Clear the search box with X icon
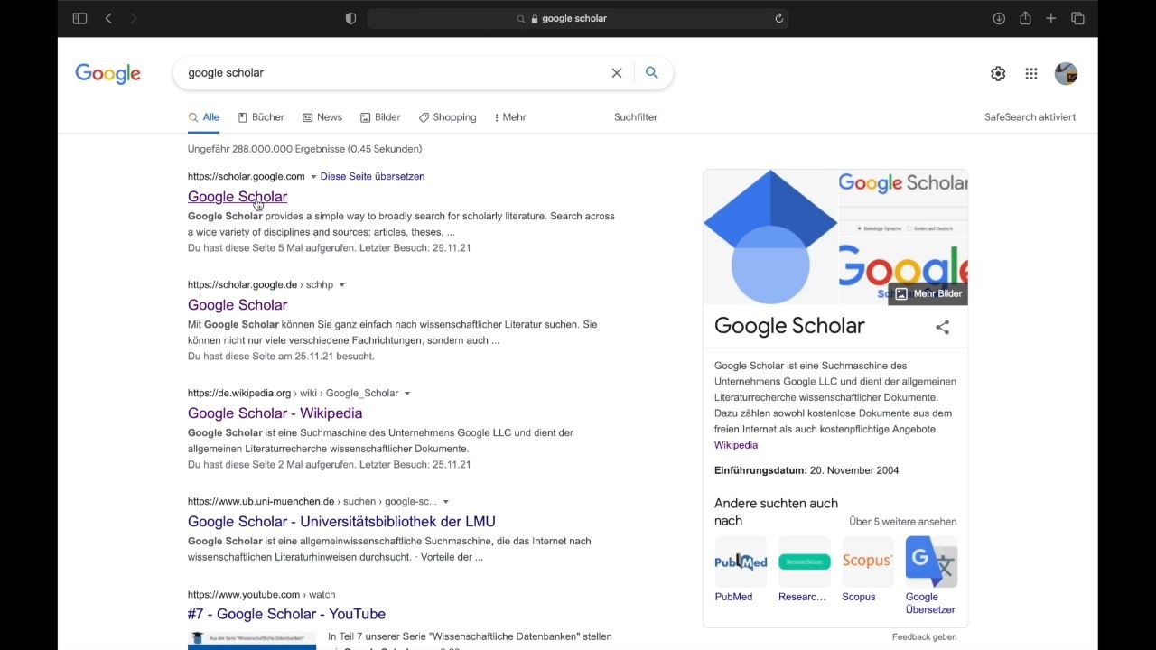The image size is (1156, 650). (x=617, y=73)
